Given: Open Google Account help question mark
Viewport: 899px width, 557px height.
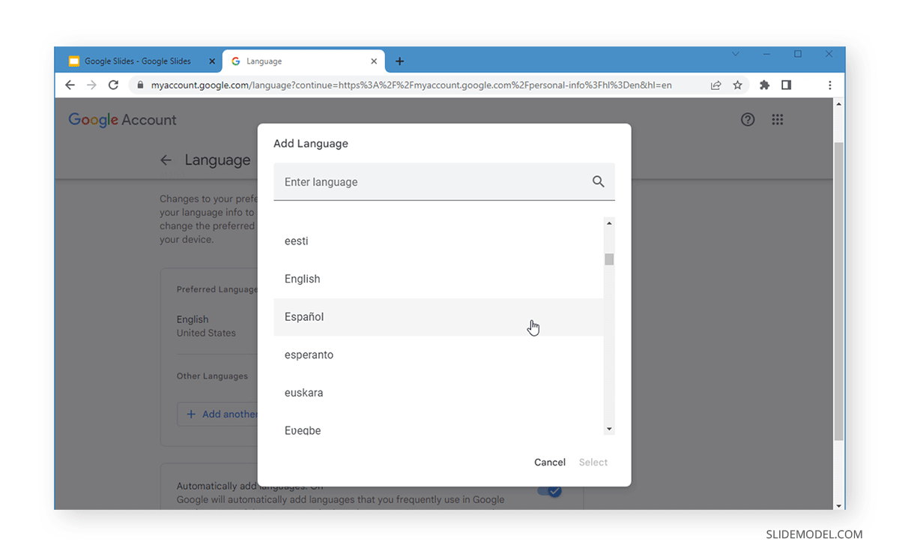Looking at the screenshot, I should pyautogui.click(x=748, y=119).
